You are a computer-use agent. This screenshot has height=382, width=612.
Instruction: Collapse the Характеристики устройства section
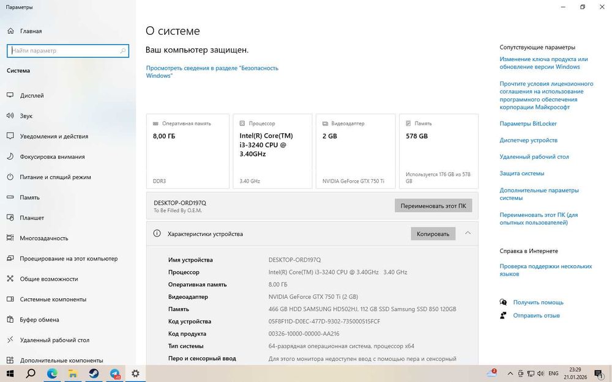tap(468, 233)
